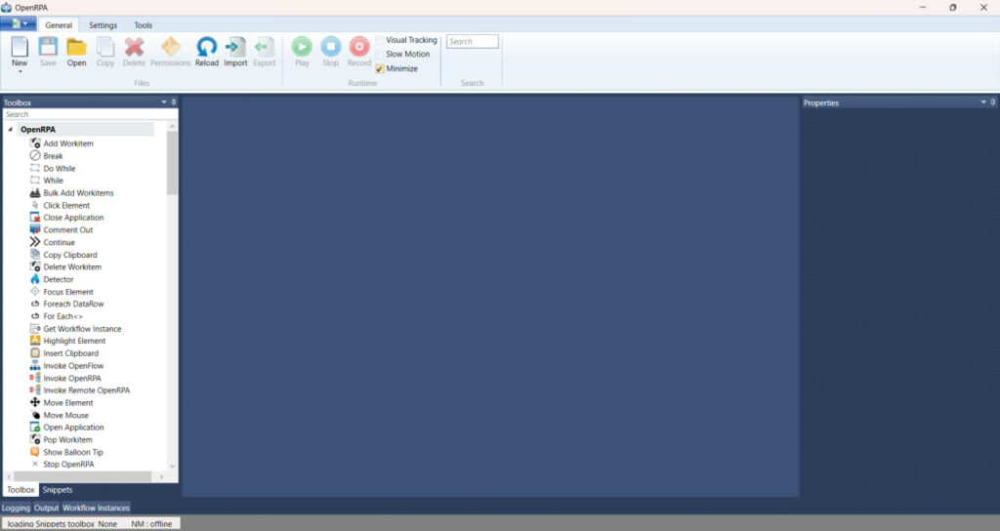
Task: Select Get Workflow Instance item
Action: (x=75, y=328)
